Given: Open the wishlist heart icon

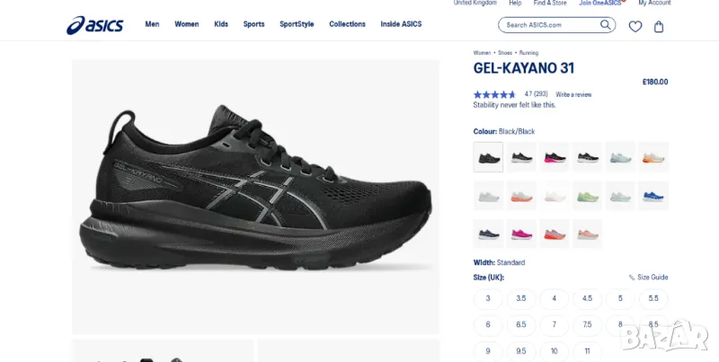Looking at the screenshot, I should click(x=635, y=27).
